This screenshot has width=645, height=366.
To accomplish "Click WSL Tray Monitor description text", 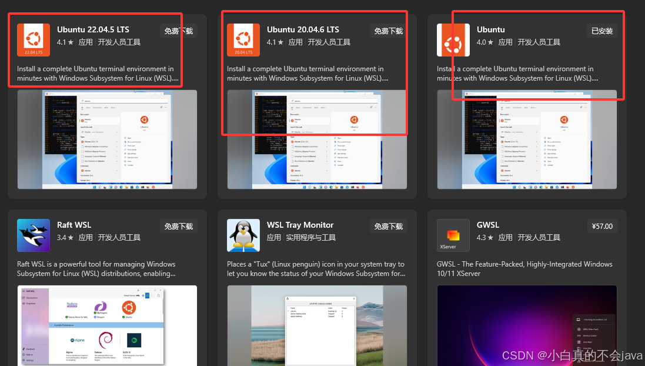I will (x=316, y=269).
